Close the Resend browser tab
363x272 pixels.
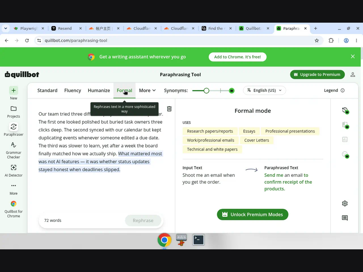(80, 28)
